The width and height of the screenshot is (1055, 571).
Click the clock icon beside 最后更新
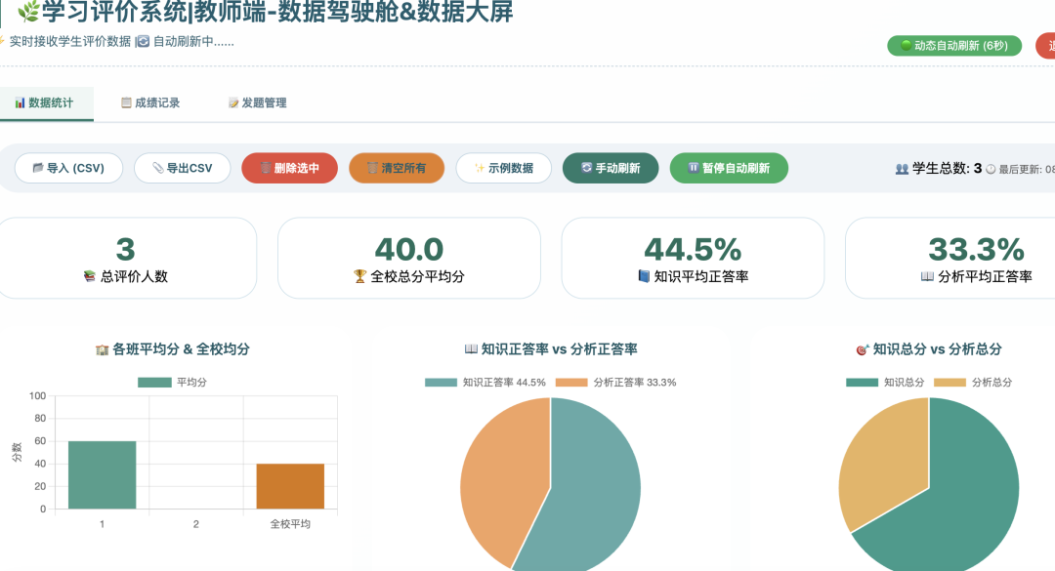991,170
